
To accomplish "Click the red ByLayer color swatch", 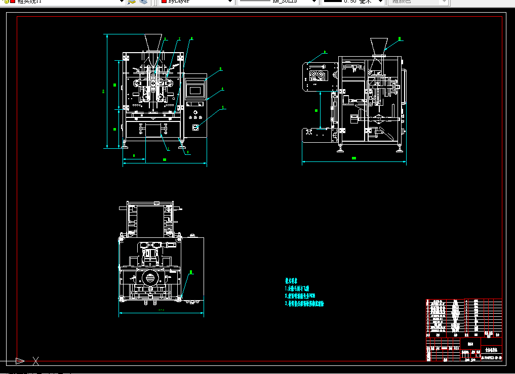I will coord(164,2).
